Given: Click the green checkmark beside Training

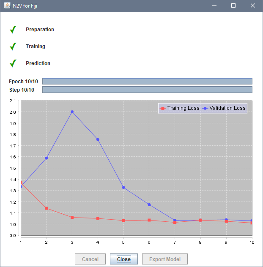Looking at the screenshot, I should [13, 46].
